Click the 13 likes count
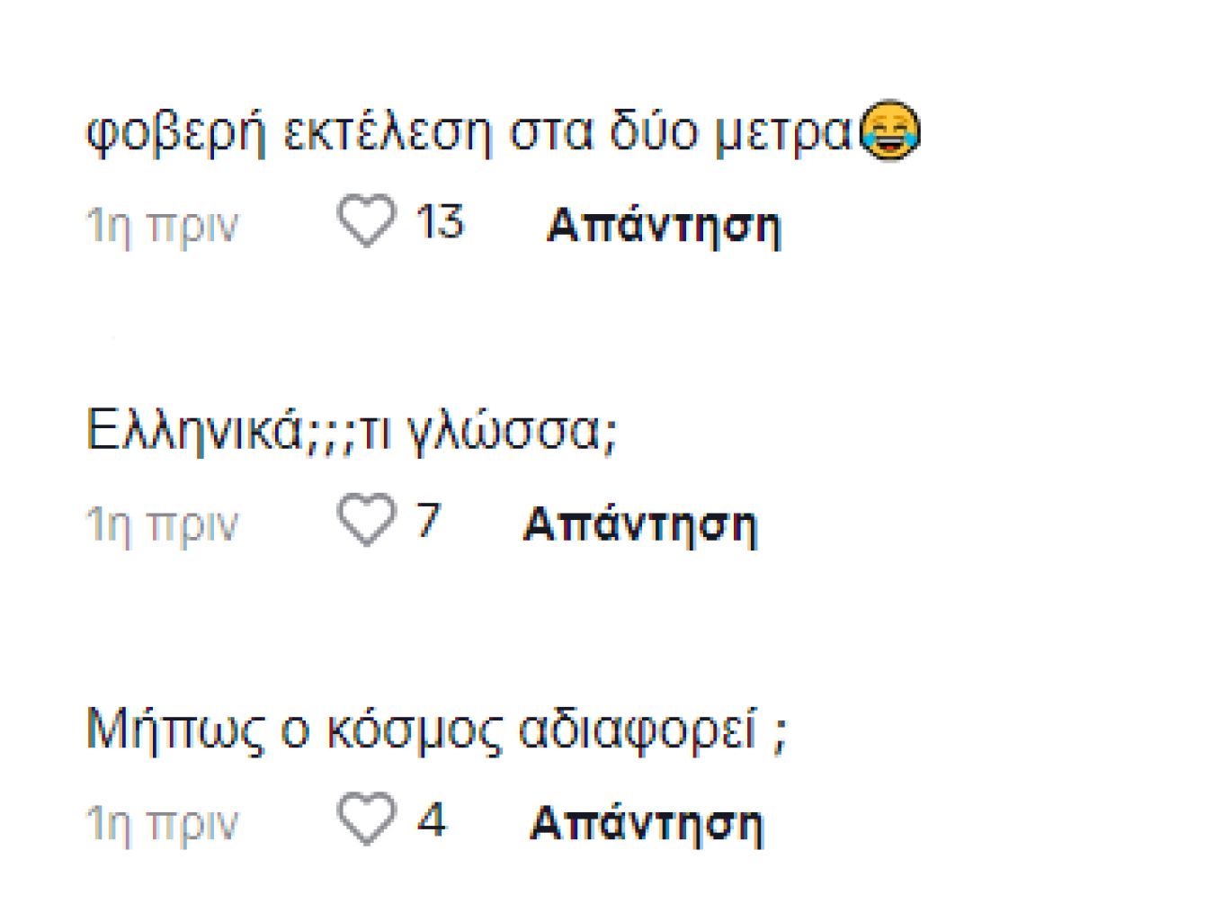This screenshot has height=904, width=1223. point(440,221)
